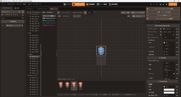This screenshot has height=97, width=181.
Task: Click the scale link chain icon
Action: (x=174, y=74)
